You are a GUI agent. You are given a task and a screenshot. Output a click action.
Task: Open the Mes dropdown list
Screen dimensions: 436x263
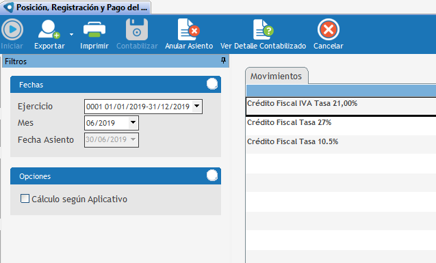(133, 123)
